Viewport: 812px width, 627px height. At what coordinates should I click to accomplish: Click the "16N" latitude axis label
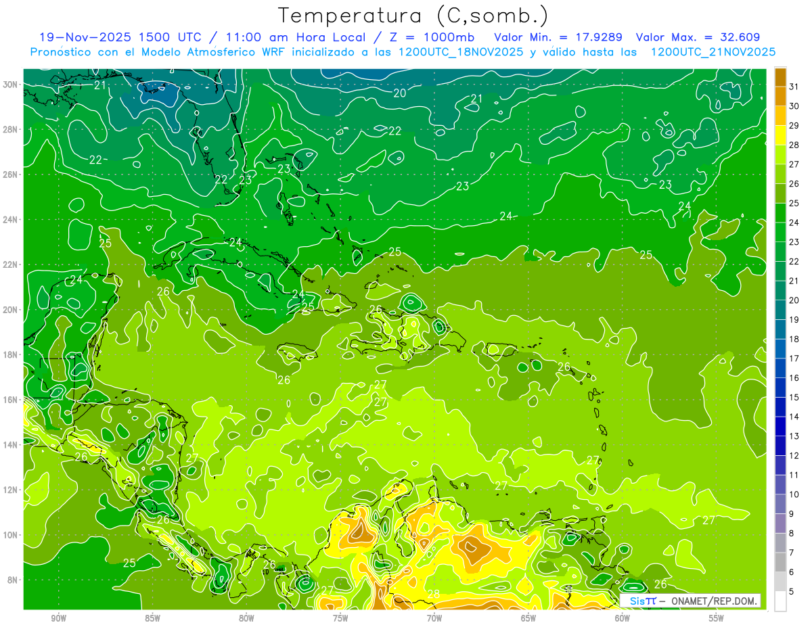coord(10,400)
